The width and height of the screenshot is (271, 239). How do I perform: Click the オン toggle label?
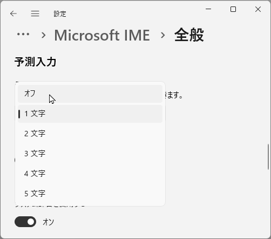(48, 222)
